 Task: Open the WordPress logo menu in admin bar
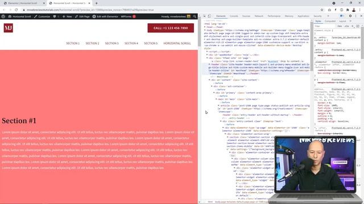(x=3, y=16)
